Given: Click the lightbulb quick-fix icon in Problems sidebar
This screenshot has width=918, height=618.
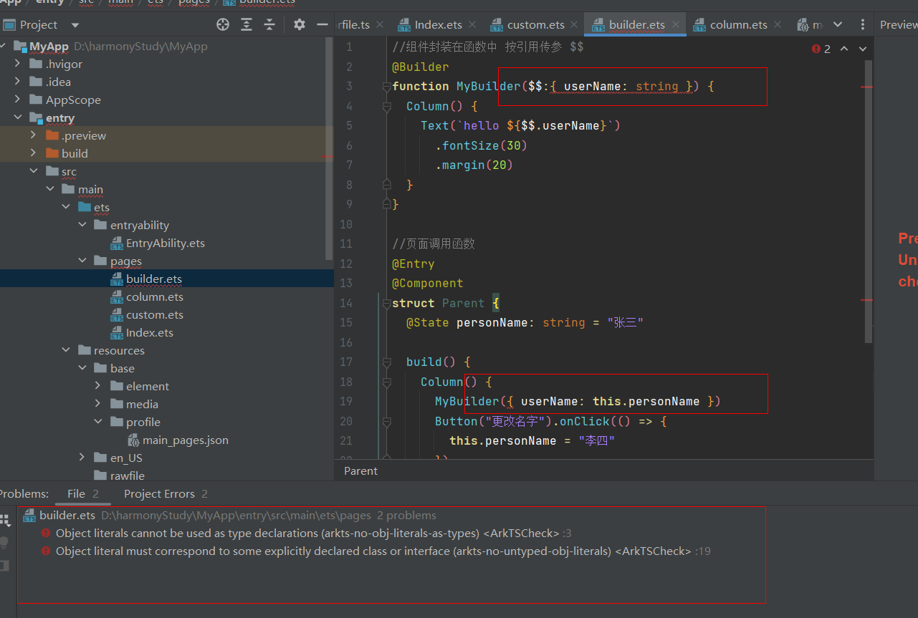Looking at the screenshot, I should [4, 543].
